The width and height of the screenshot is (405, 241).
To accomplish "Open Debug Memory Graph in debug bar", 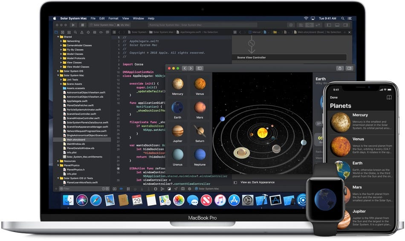I will point(162,189).
